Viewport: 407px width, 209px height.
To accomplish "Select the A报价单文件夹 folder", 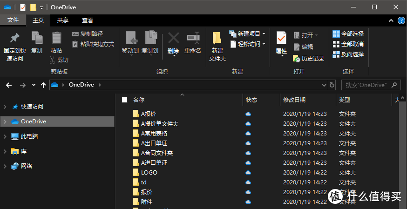I will tap(160, 124).
